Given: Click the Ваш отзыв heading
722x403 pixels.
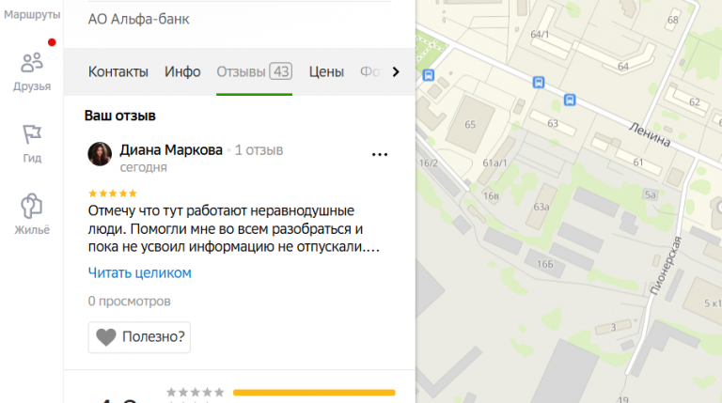Looking at the screenshot, I should tap(120, 116).
